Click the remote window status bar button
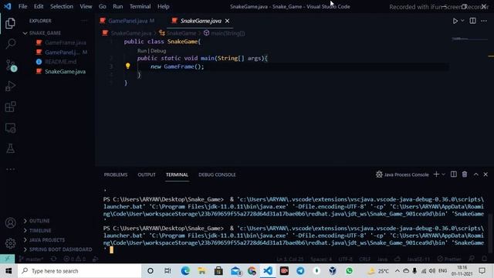 7,259
